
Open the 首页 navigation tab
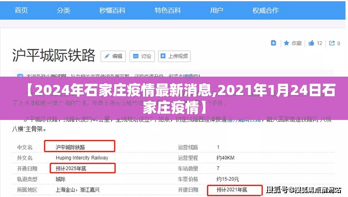point(21,10)
